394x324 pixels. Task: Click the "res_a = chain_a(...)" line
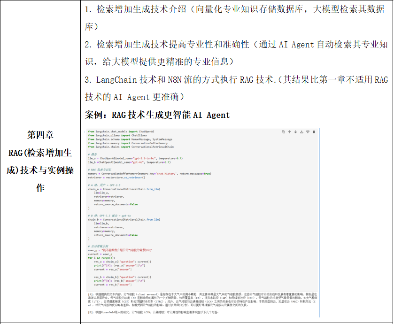(123, 262)
